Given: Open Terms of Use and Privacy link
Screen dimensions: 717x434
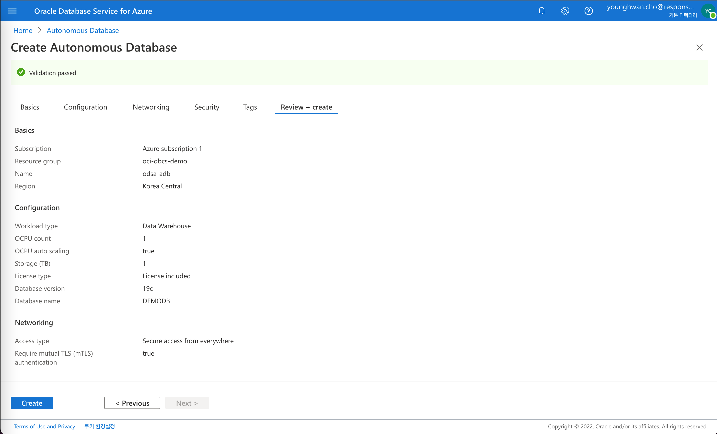Looking at the screenshot, I should (44, 426).
